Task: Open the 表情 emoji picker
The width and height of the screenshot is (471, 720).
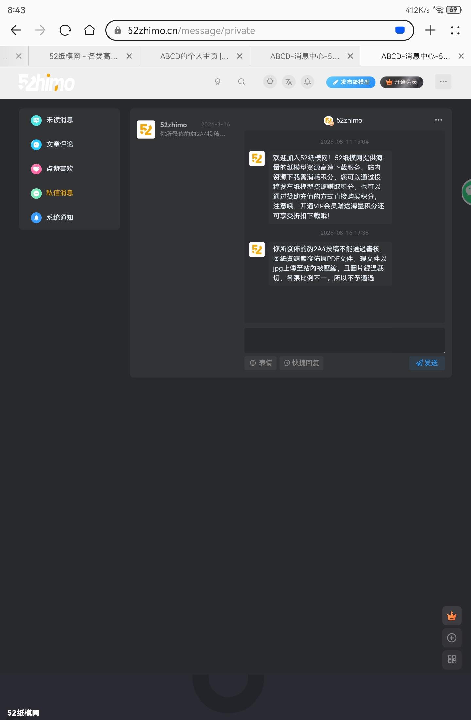Action: 261,363
